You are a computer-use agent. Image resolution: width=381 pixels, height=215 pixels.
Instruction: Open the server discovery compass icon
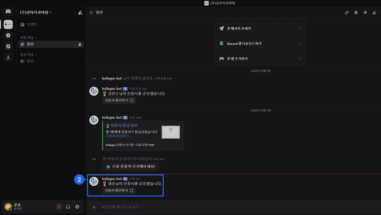(8, 46)
